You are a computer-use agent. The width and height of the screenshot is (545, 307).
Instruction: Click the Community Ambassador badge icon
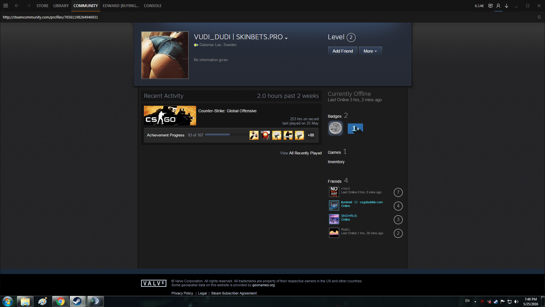(x=335, y=128)
